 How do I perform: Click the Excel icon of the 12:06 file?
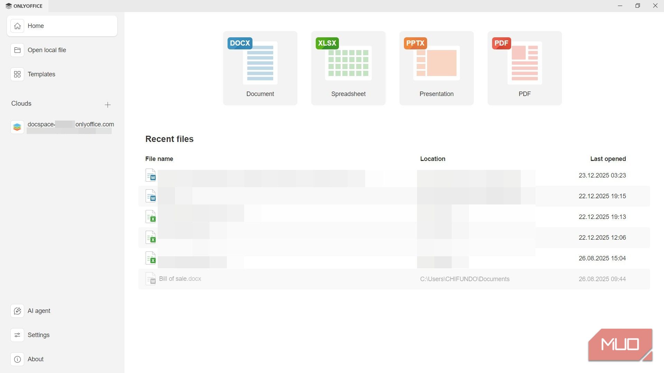pyautogui.click(x=151, y=237)
